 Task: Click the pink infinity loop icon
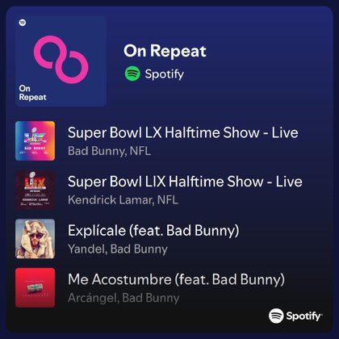point(61,60)
